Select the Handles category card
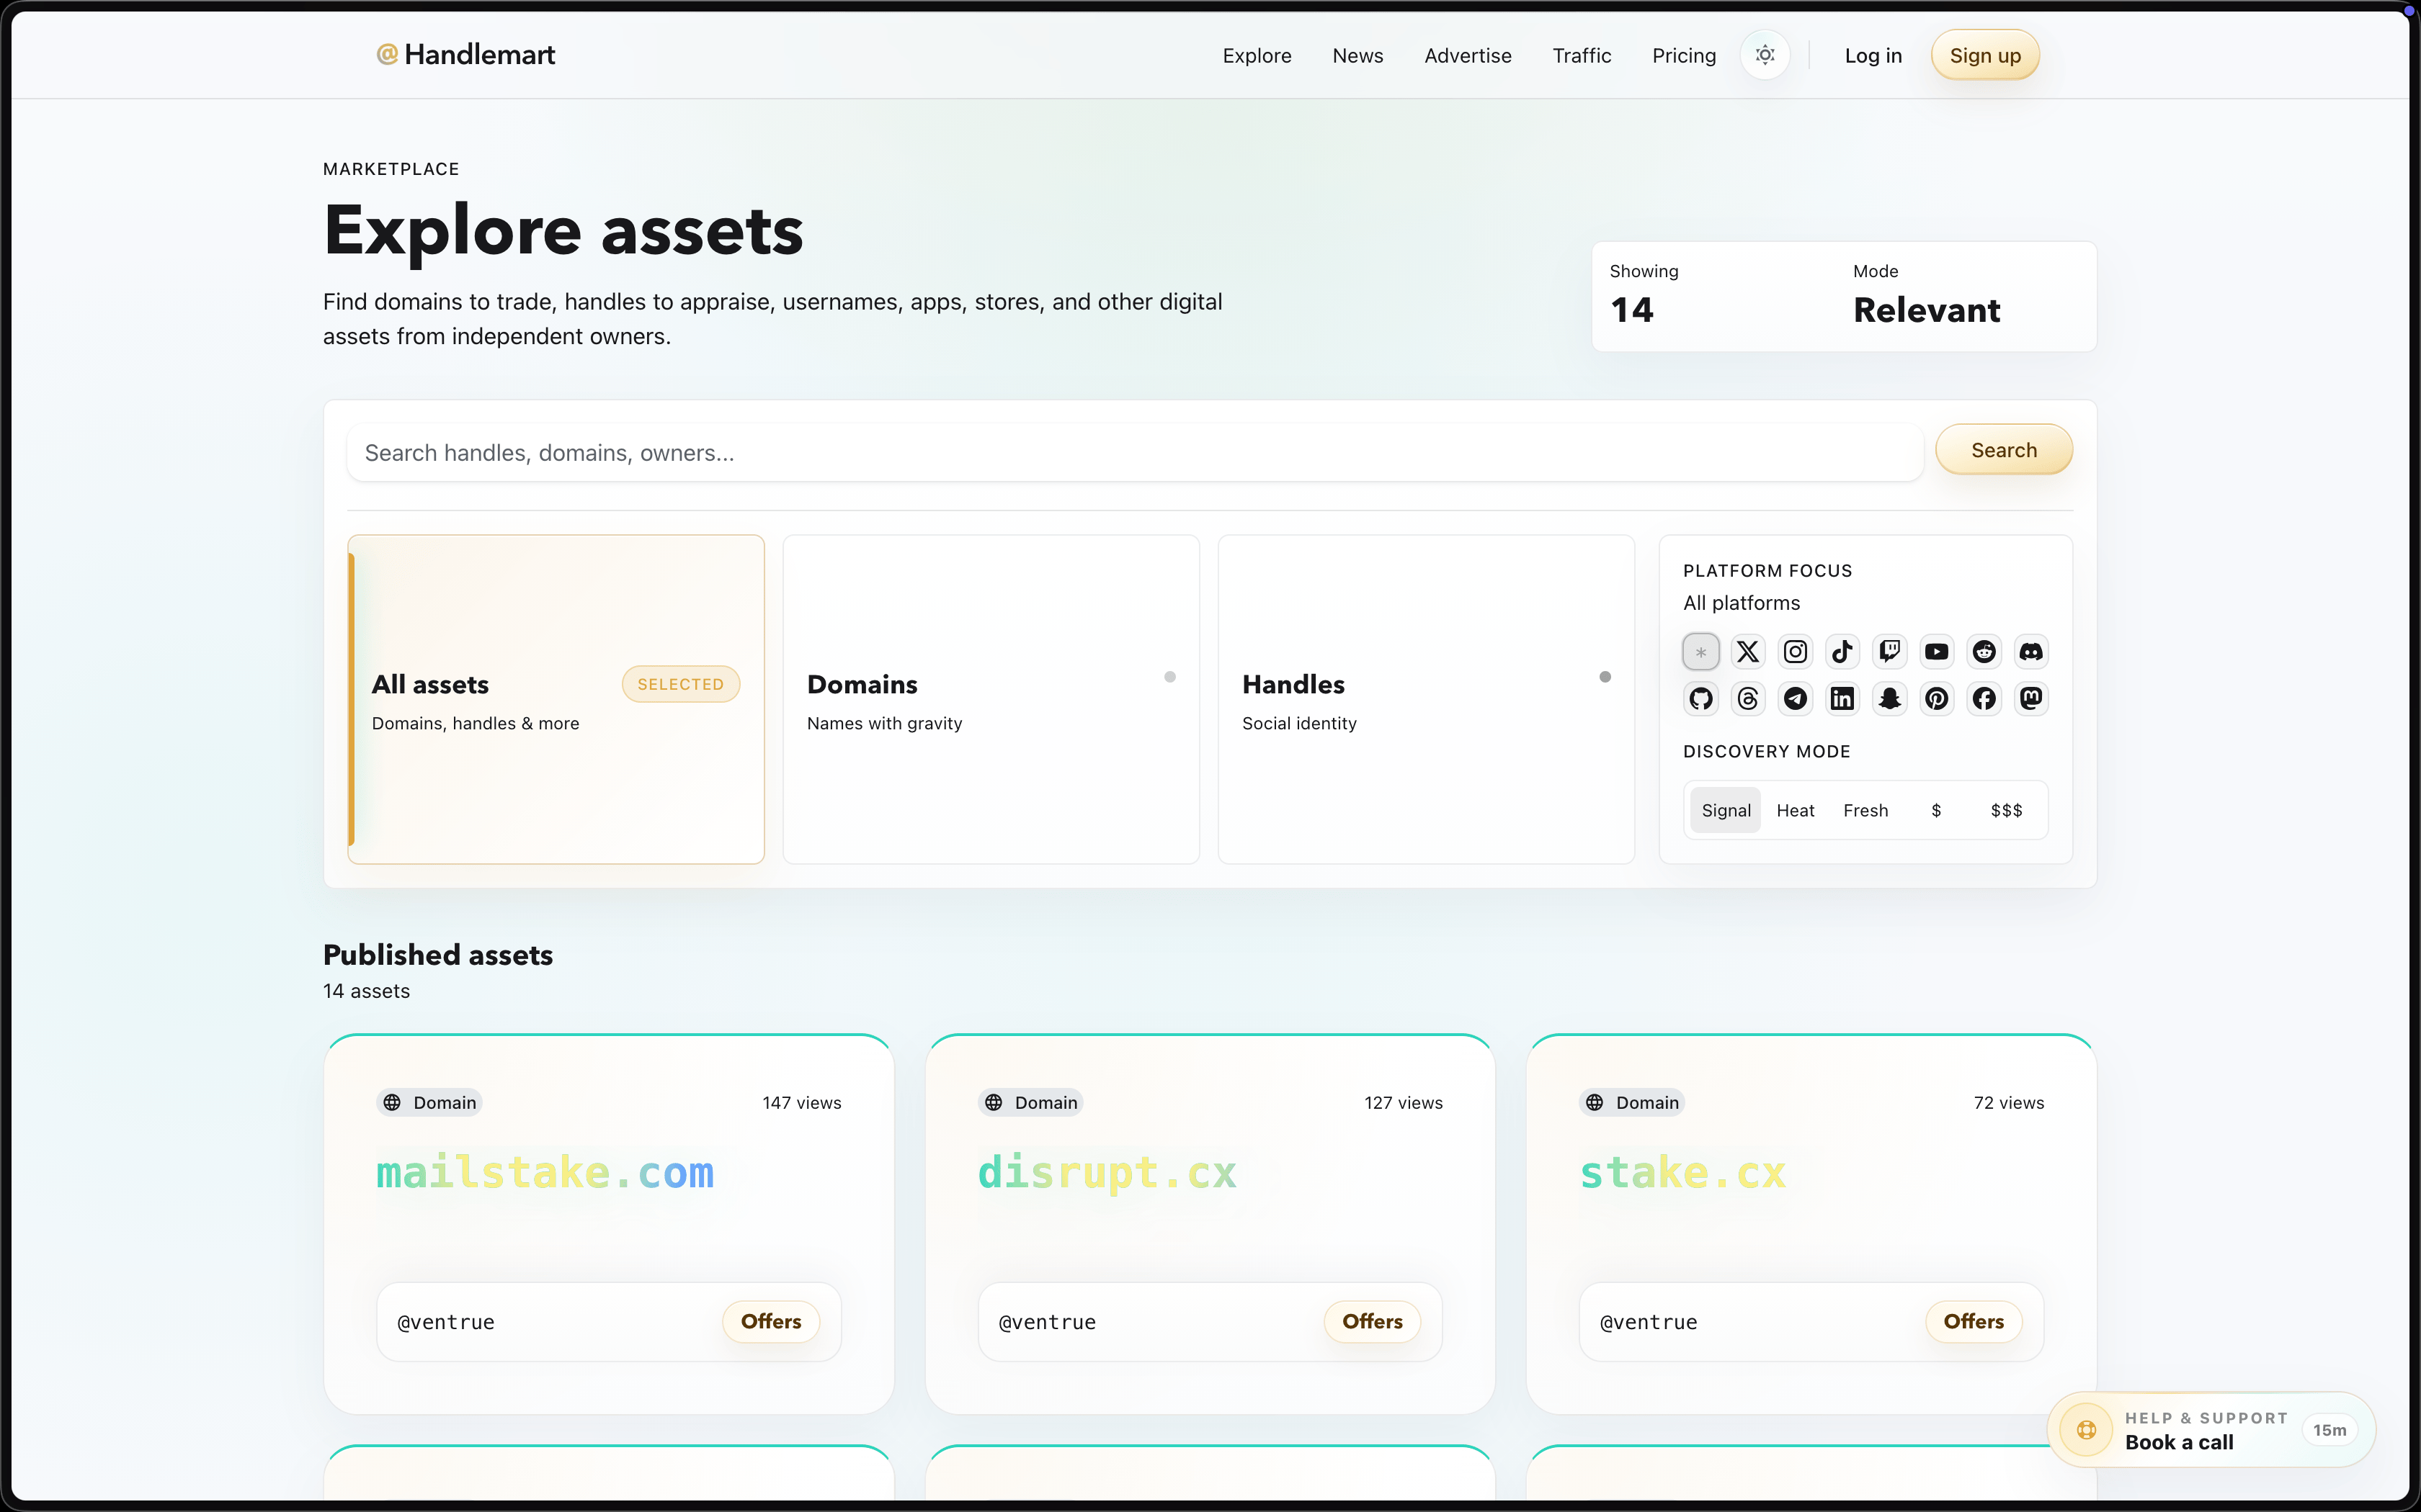 [x=1427, y=699]
